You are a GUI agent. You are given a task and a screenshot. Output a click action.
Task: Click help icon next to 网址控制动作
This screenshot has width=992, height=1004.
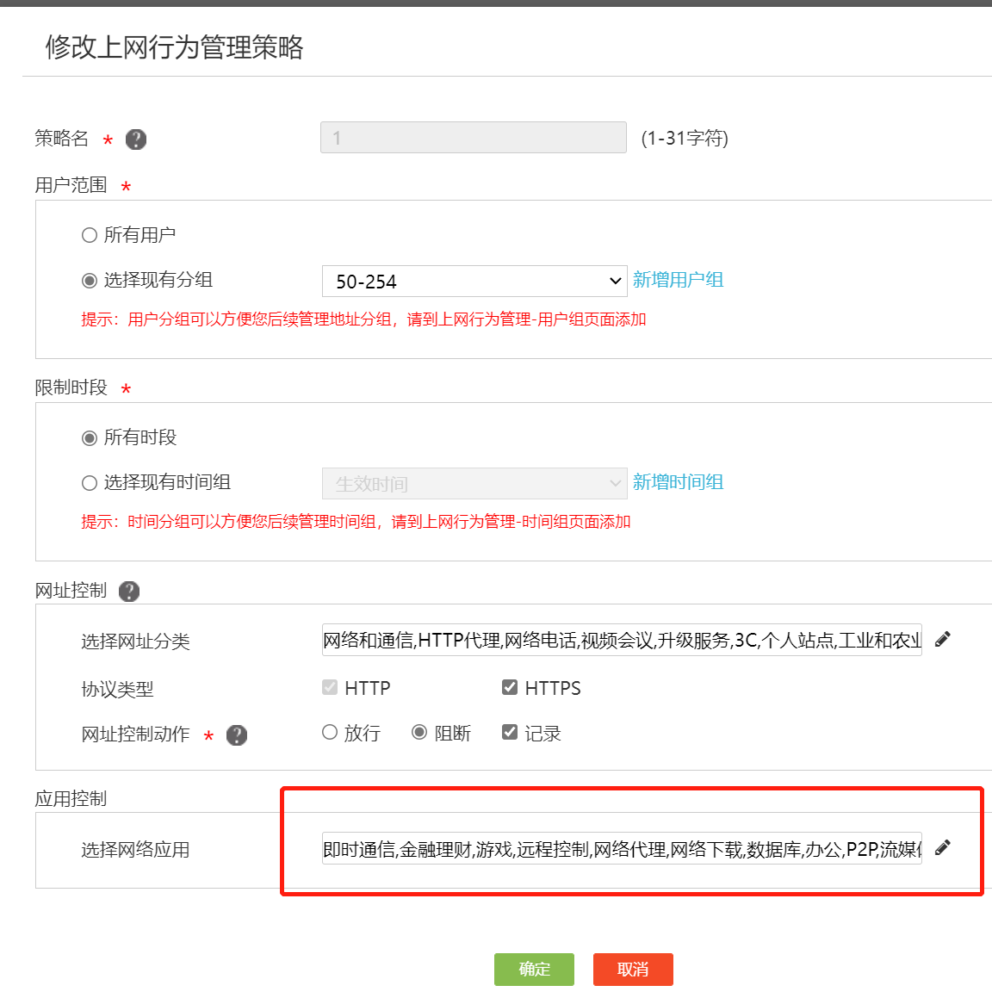[236, 735]
